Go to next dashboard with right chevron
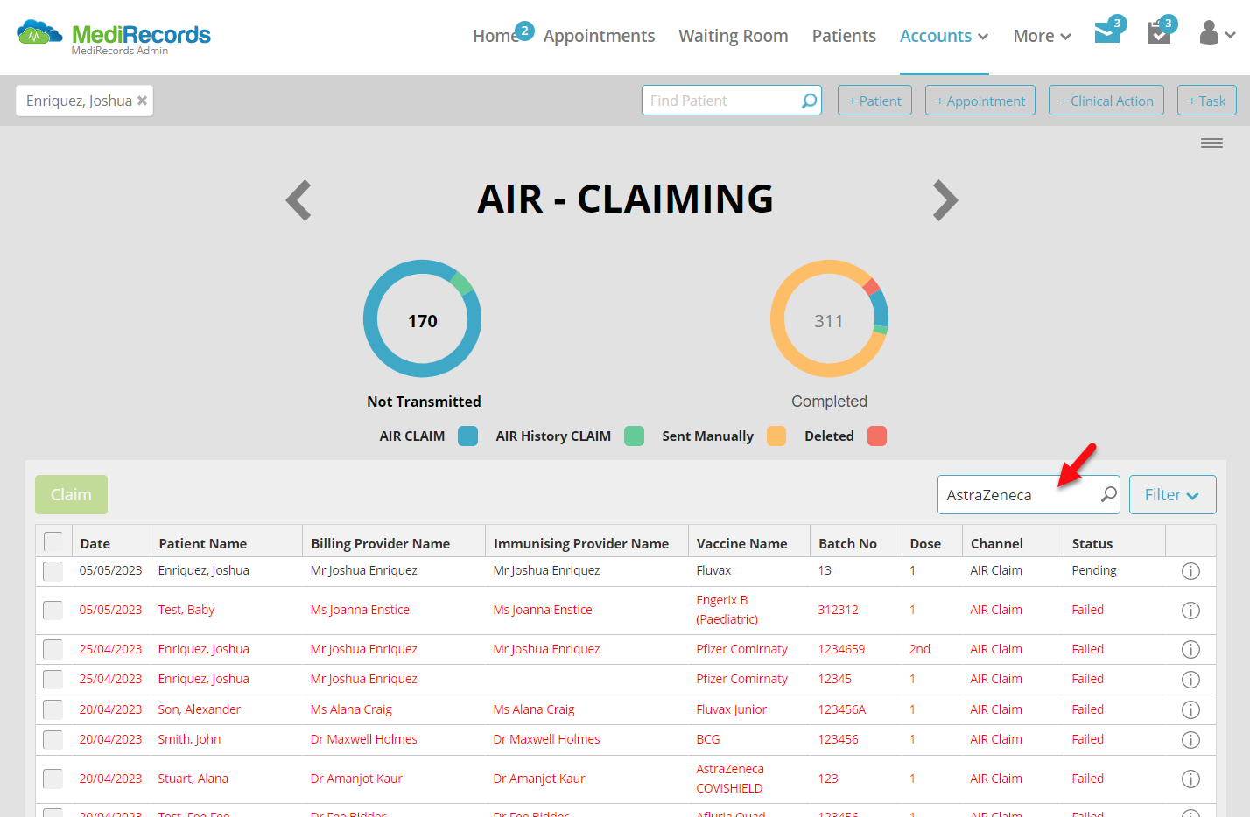This screenshot has height=817, width=1250. click(x=945, y=200)
